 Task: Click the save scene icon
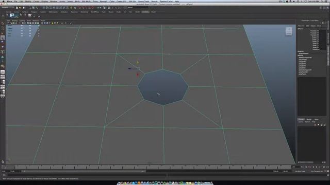tap(24, 8)
